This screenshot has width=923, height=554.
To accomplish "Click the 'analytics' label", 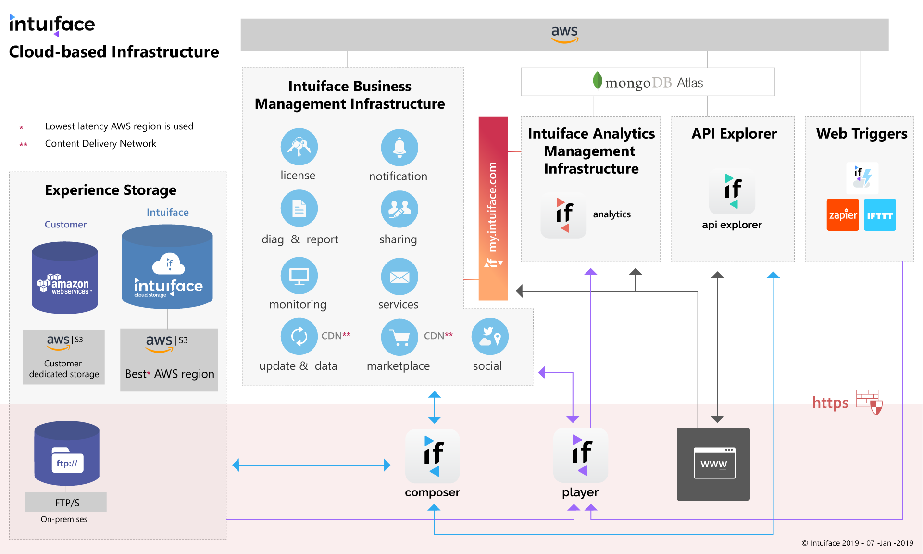I will pyautogui.click(x=611, y=214).
